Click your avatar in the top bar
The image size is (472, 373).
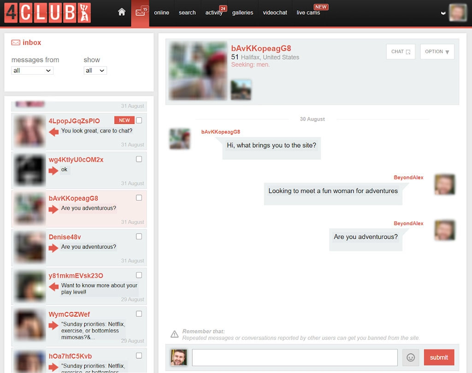(x=457, y=12)
